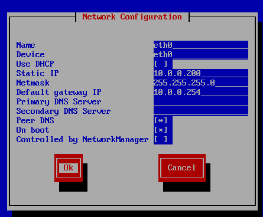Click the Name field containing eth0
Image resolution: width=263 pixels, height=217 pixels.
(x=201, y=45)
